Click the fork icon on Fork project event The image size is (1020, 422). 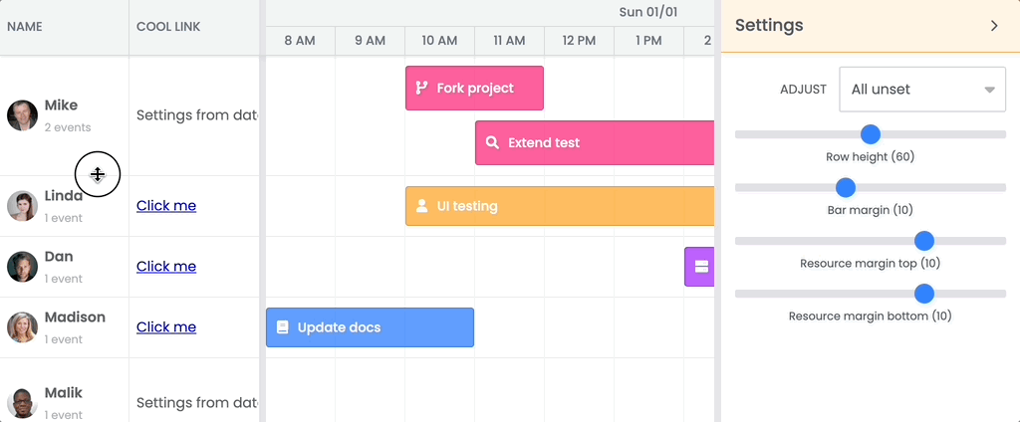421,88
